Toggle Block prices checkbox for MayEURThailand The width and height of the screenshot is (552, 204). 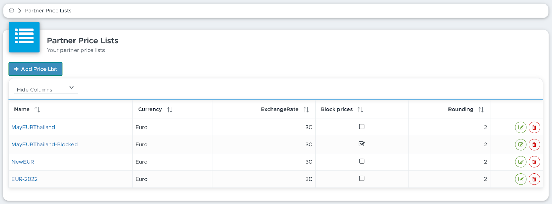tap(362, 127)
